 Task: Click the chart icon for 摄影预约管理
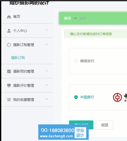pos(9,72)
